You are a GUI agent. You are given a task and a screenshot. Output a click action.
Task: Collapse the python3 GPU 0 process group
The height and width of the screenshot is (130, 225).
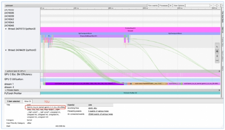point(5,71)
